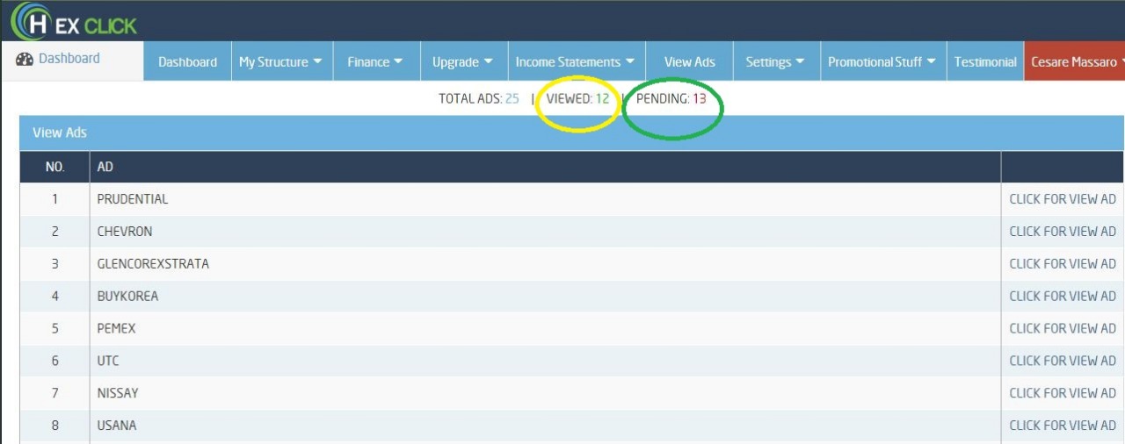Open the UTC ad link

tap(1062, 361)
